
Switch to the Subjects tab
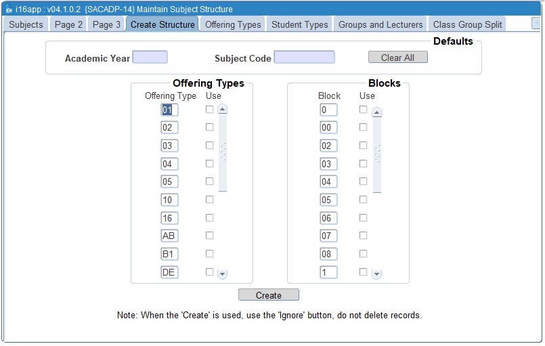coord(26,25)
